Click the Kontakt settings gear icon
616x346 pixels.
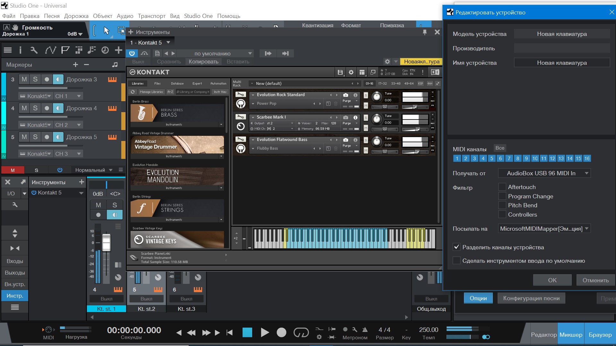point(351,72)
